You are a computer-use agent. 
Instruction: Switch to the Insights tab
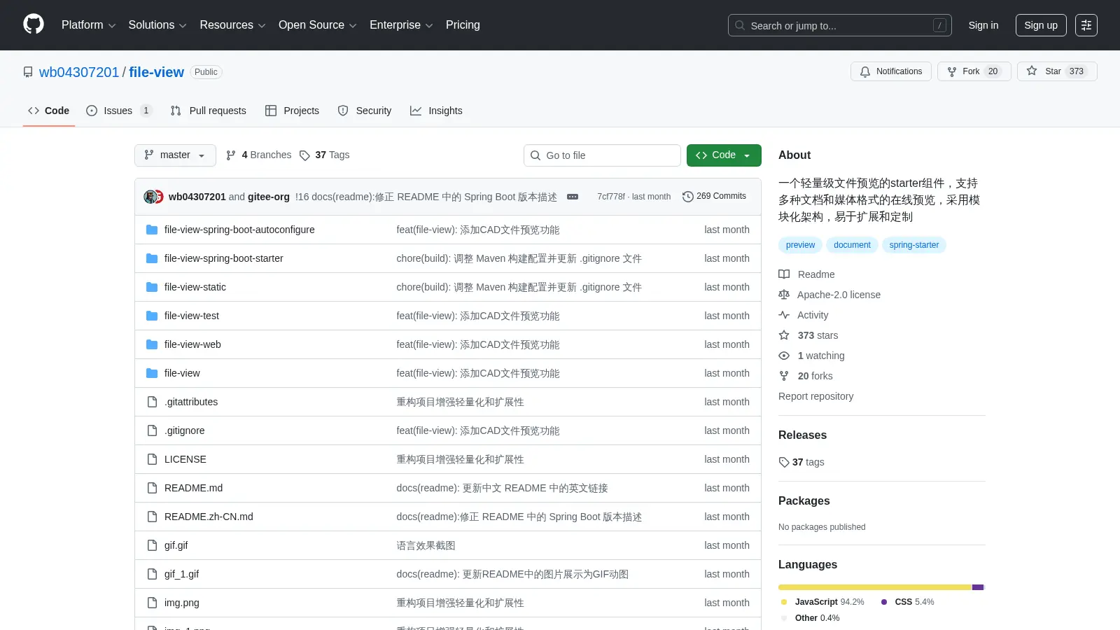(436, 111)
